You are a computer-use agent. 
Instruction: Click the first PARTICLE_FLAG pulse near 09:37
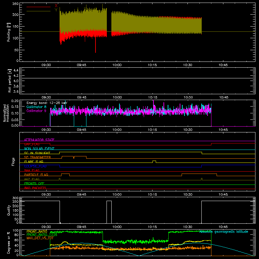65,175
